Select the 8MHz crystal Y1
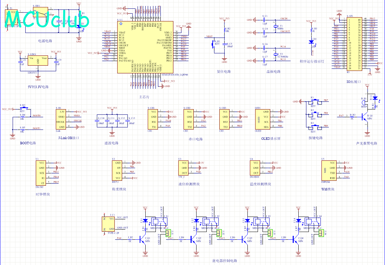This screenshot has width=385, height=265. click(x=276, y=26)
